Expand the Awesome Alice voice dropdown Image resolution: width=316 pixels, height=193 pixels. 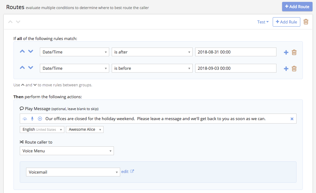(x=84, y=129)
